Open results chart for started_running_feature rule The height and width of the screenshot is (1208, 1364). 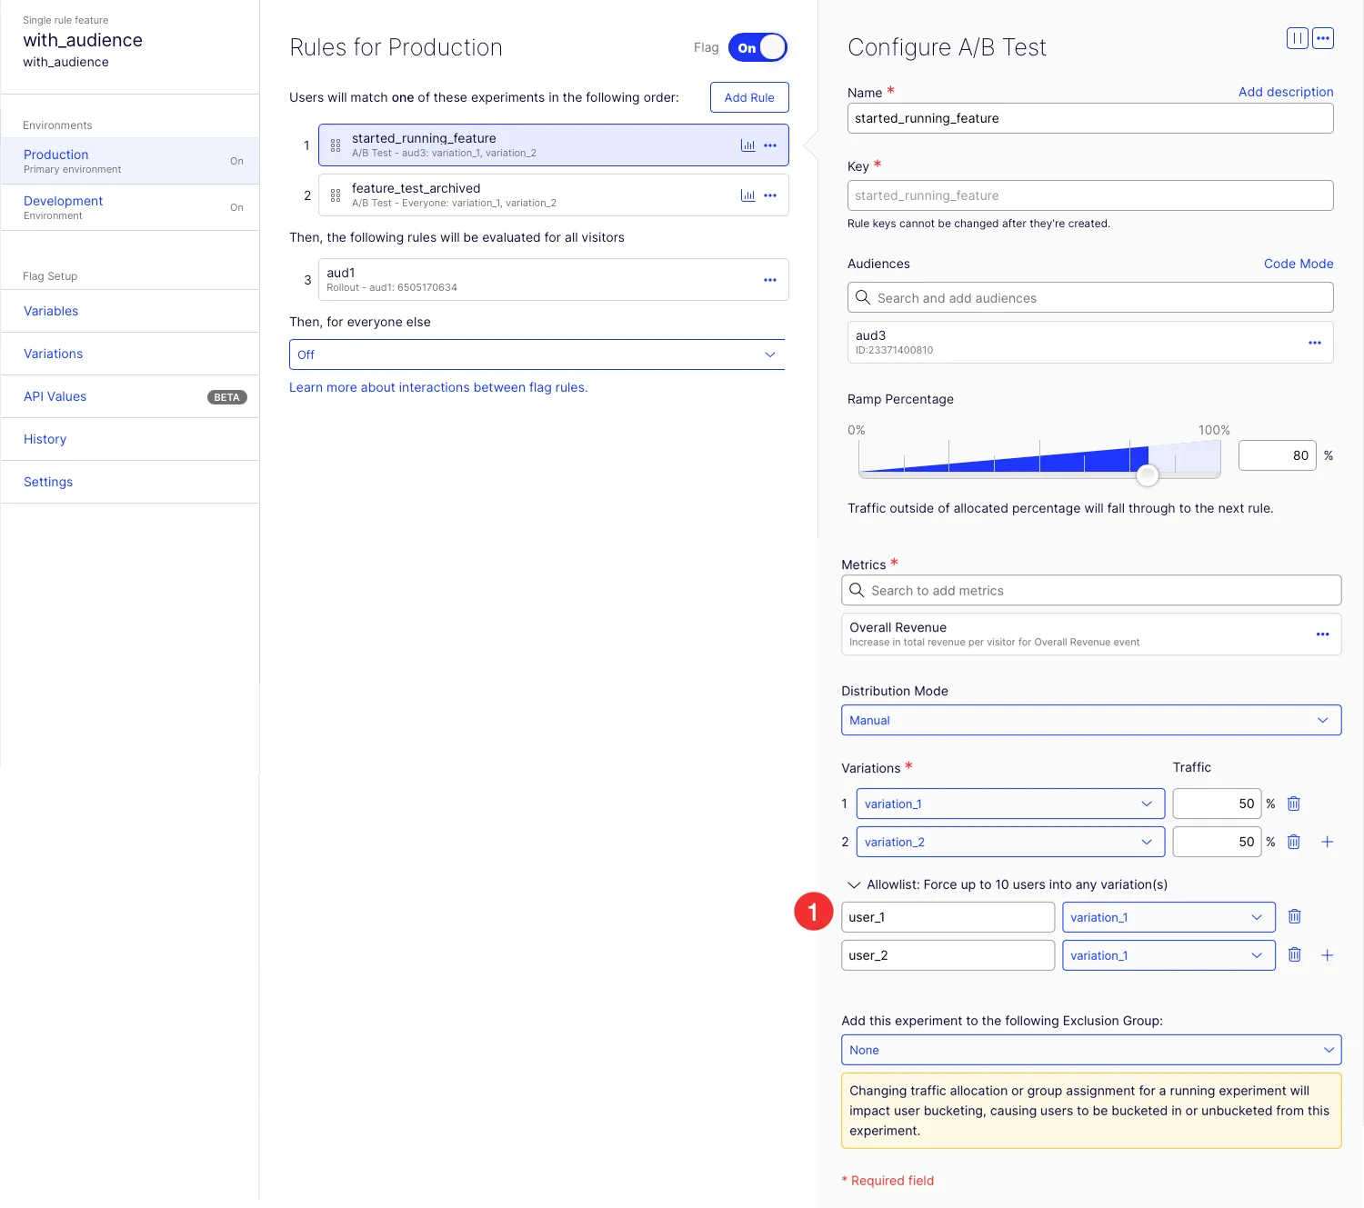pyautogui.click(x=747, y=145)
